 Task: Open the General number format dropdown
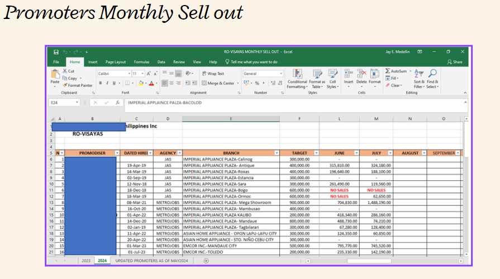(x=281, y=74)
